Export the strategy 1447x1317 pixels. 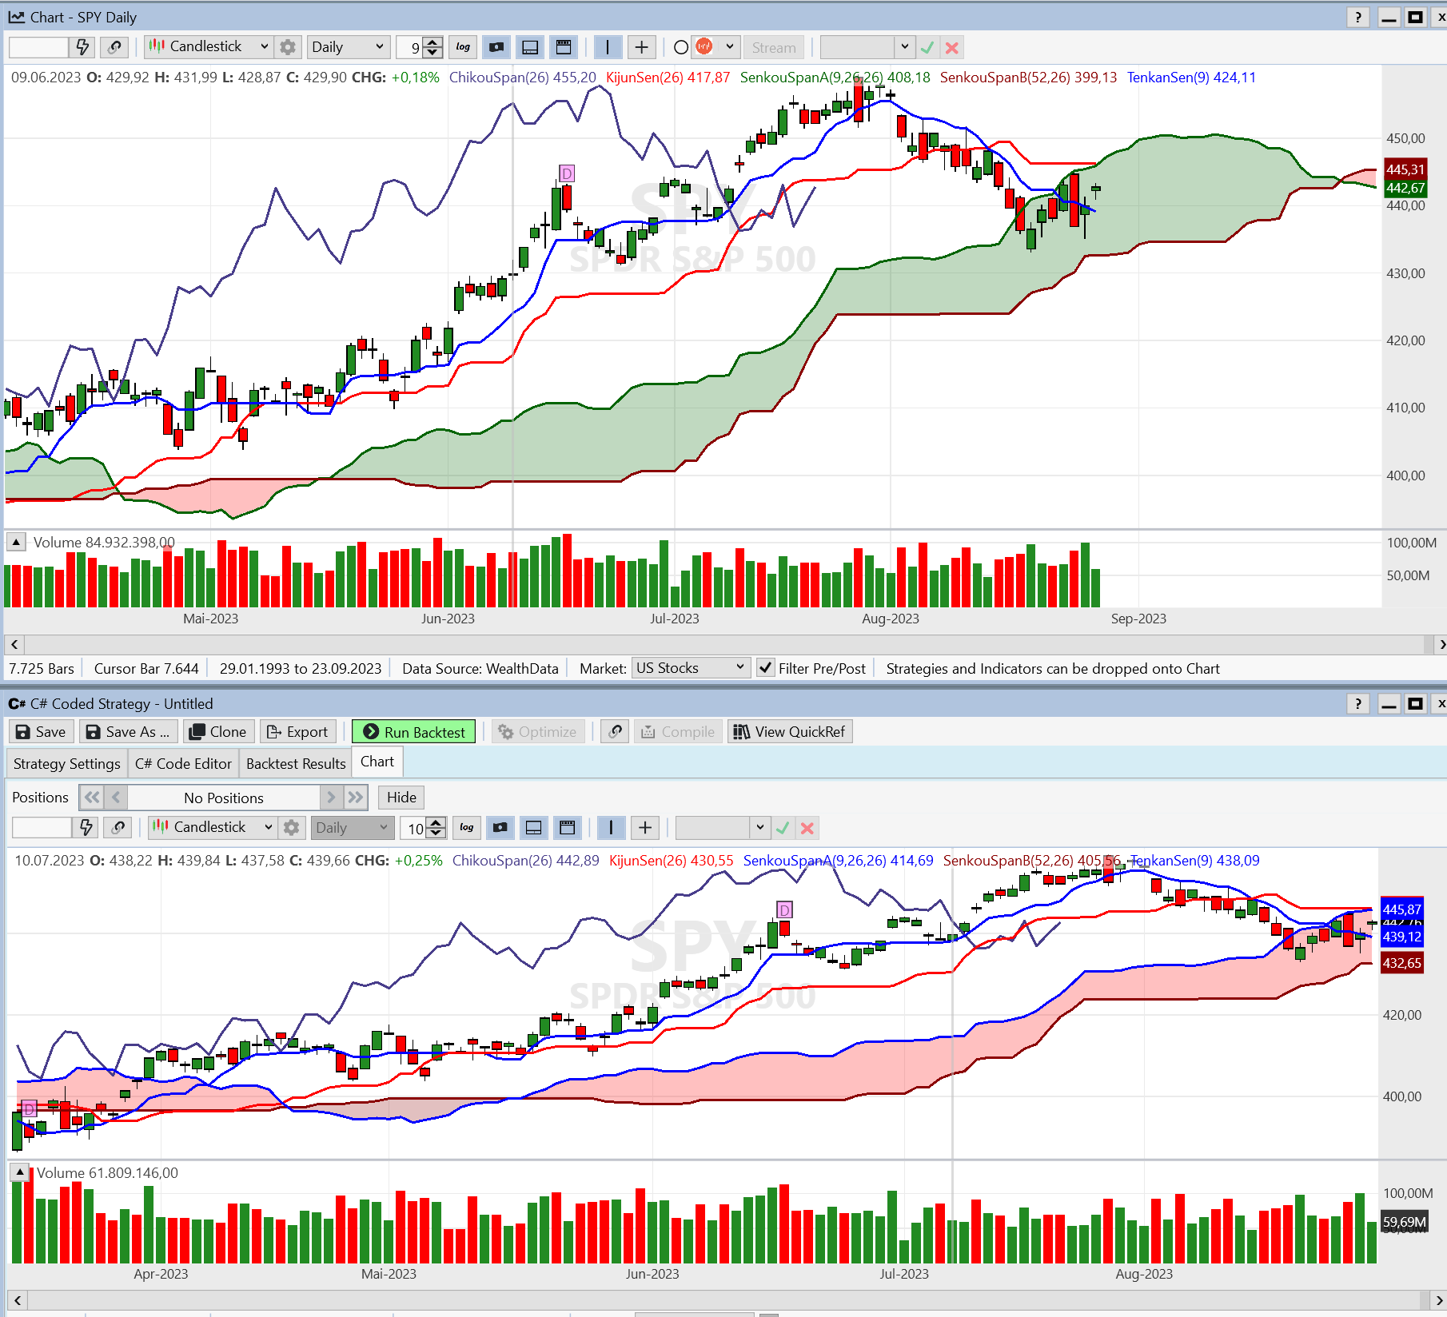click(x=297, y=731)
